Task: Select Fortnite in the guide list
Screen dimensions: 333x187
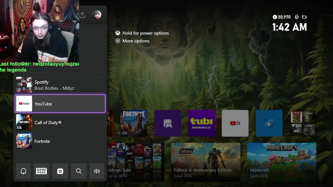Action: point(60,141)
